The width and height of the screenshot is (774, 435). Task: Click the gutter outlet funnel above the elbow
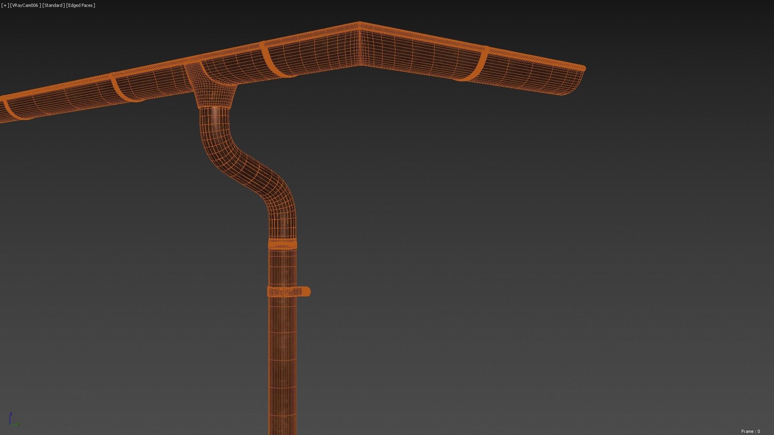click(215, 97)
